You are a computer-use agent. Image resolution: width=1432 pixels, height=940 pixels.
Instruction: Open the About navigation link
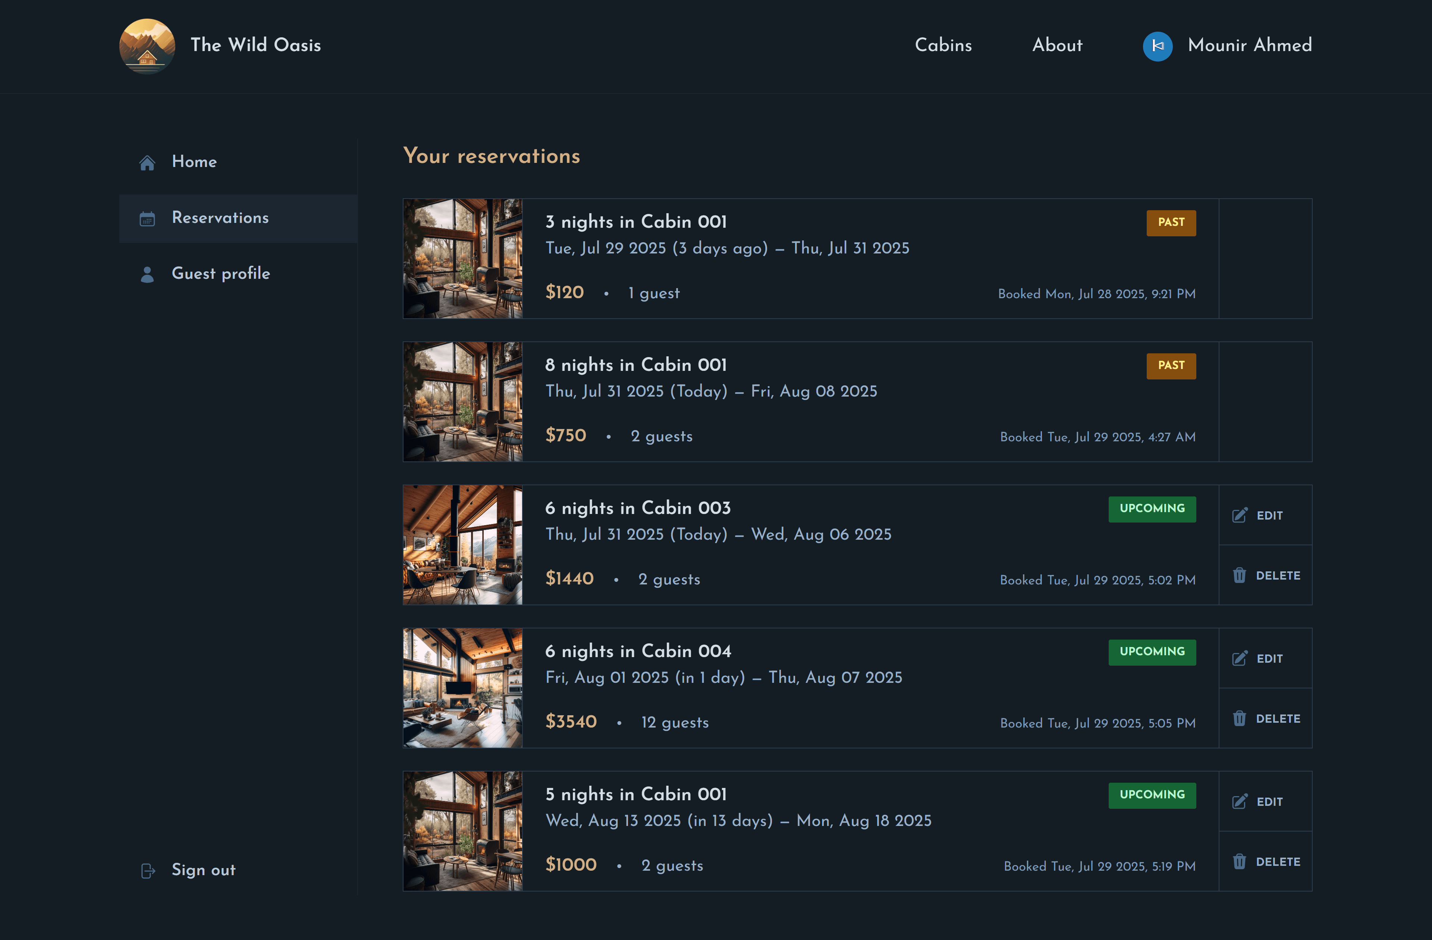click(x=1057, y=45)
